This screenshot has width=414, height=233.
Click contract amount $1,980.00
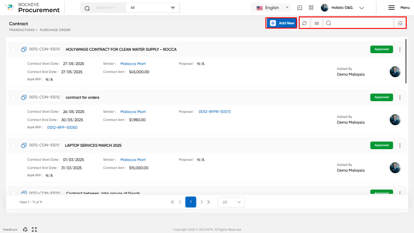pos(137,120)
